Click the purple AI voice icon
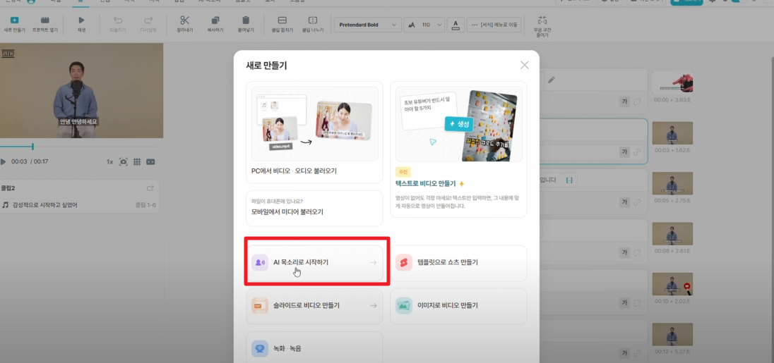The image size is (774, 363). tap(260, 262)
